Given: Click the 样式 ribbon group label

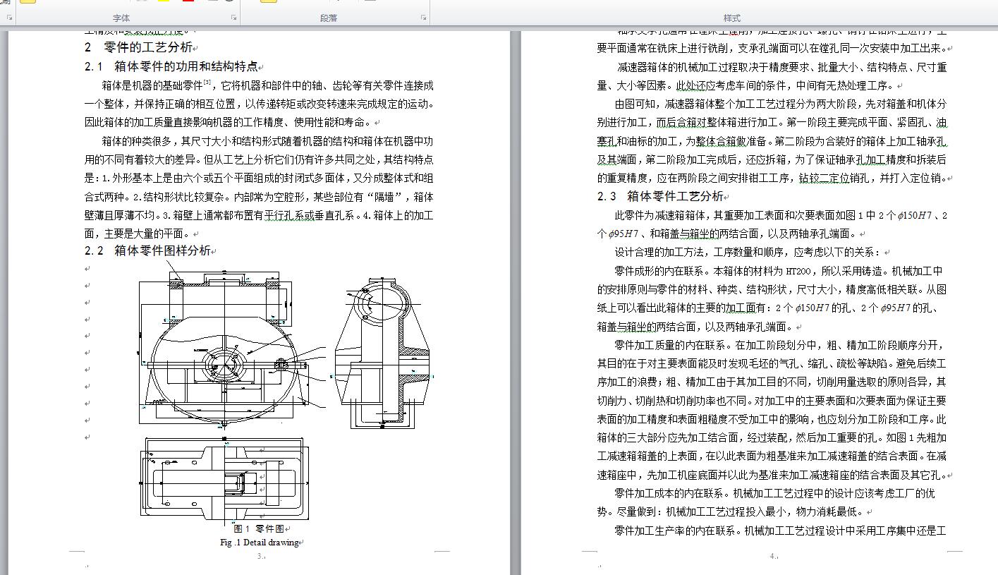Looking at the screenshot, I should [x=732, y=18].
